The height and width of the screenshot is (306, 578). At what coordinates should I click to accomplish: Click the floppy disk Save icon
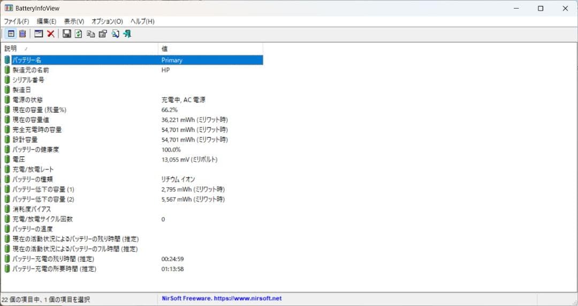[x=67, y=34]
